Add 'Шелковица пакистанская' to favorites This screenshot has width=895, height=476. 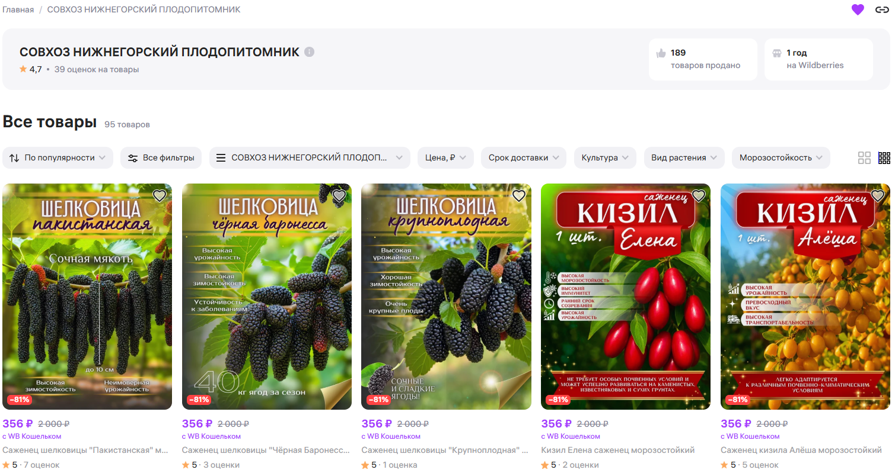(x=160, y=196)
